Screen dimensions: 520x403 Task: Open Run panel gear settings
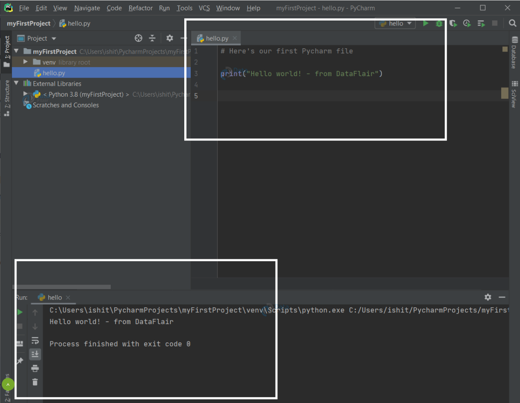[x=488, y=297]
